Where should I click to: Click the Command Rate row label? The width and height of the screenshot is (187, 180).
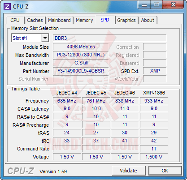coord(33,149)
